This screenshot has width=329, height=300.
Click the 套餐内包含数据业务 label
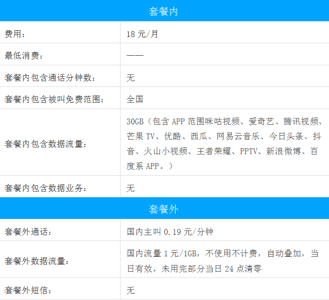(x=46, y=188)
